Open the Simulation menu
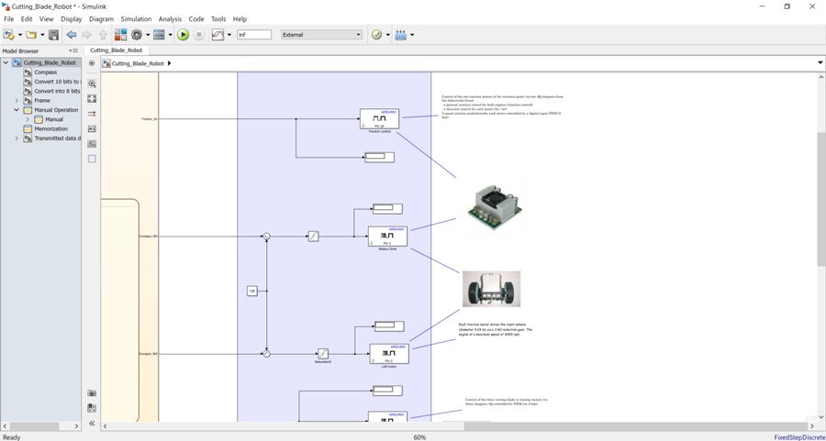Viewport: 826px width, 441px height. (136, 19)
